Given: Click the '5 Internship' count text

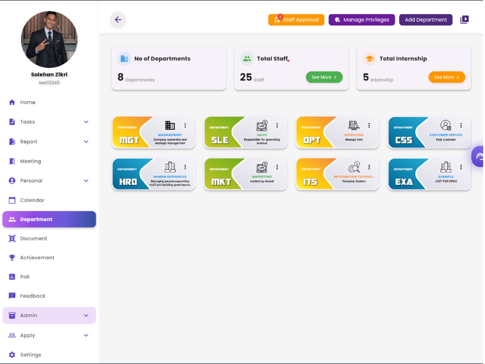Looking at the screenshot, I should [378, 77].
